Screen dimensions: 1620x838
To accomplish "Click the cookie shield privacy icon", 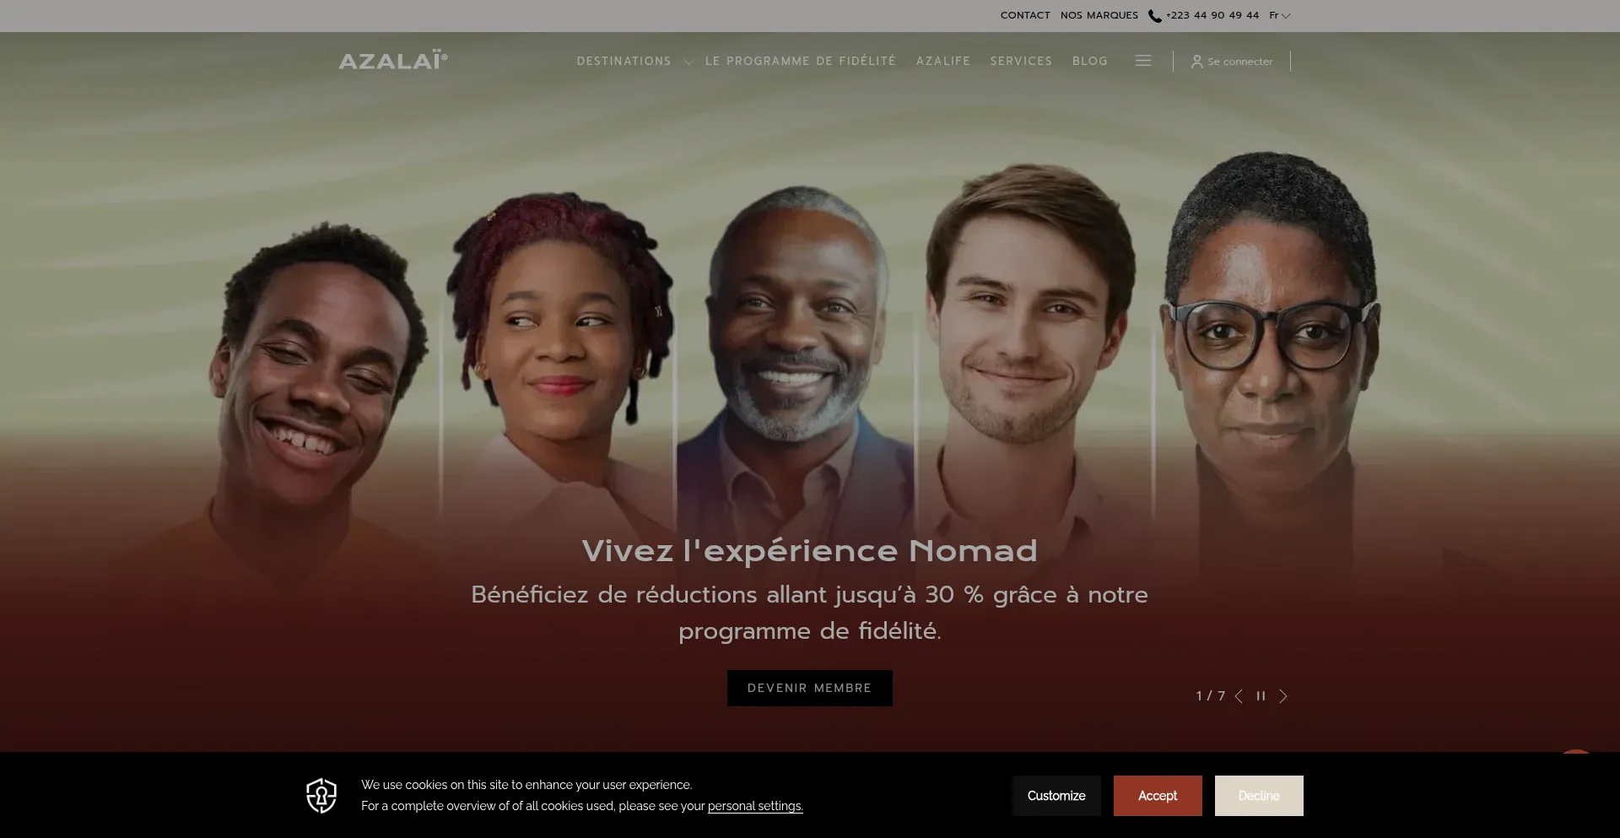I will (x=321, y=796).
